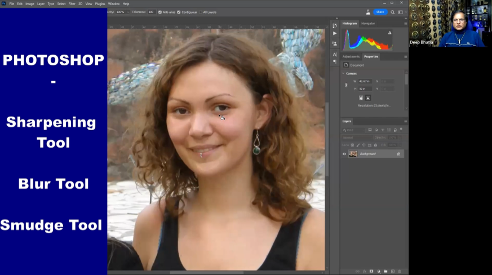Click the Add layer mask icon

tap(371, 271)
